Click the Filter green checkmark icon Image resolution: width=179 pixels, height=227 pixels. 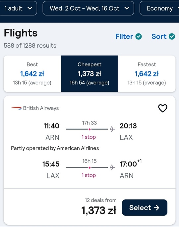pyautogui.click(x=139, y=36)
